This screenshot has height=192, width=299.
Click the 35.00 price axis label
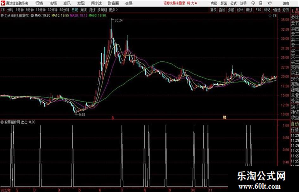pos(285,20)
